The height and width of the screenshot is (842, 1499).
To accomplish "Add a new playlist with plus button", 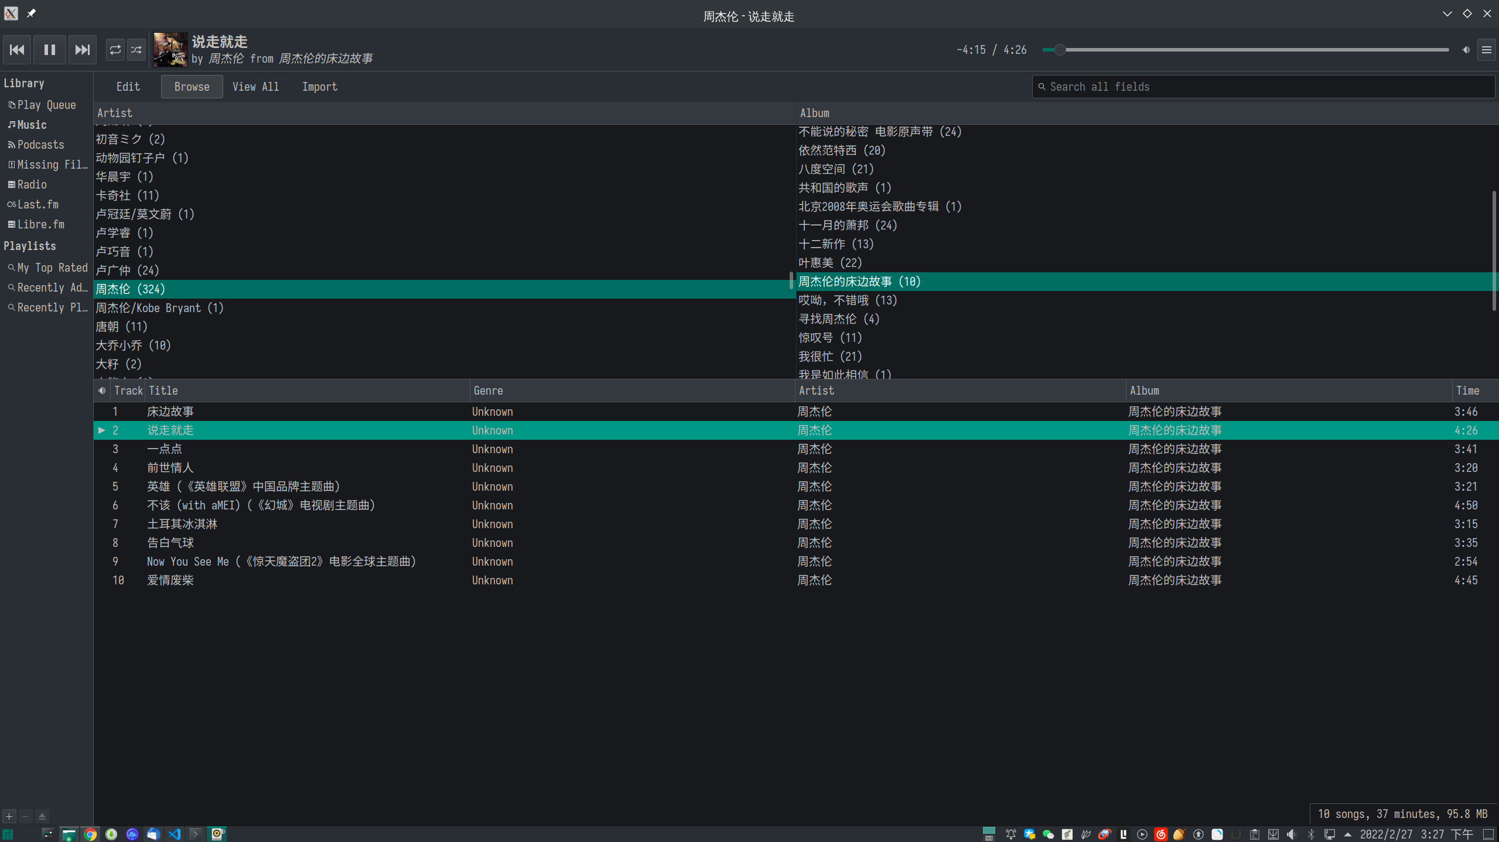I will point(9,816).
